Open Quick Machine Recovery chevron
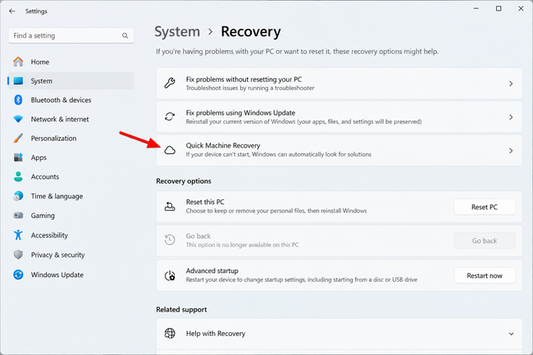The image size is (533, 355). 511,151
